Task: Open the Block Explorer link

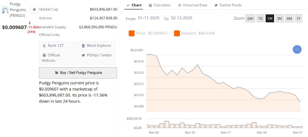Action: tap(97, 45)
